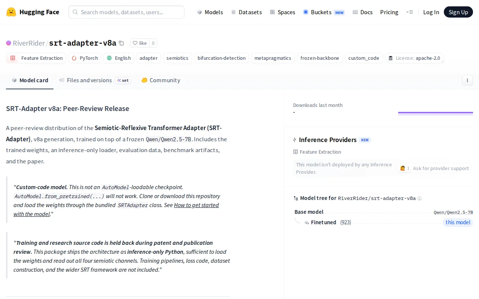Click the NEW badge beside Buckets
The image size is (479, 299).
(x=339, y=12)
